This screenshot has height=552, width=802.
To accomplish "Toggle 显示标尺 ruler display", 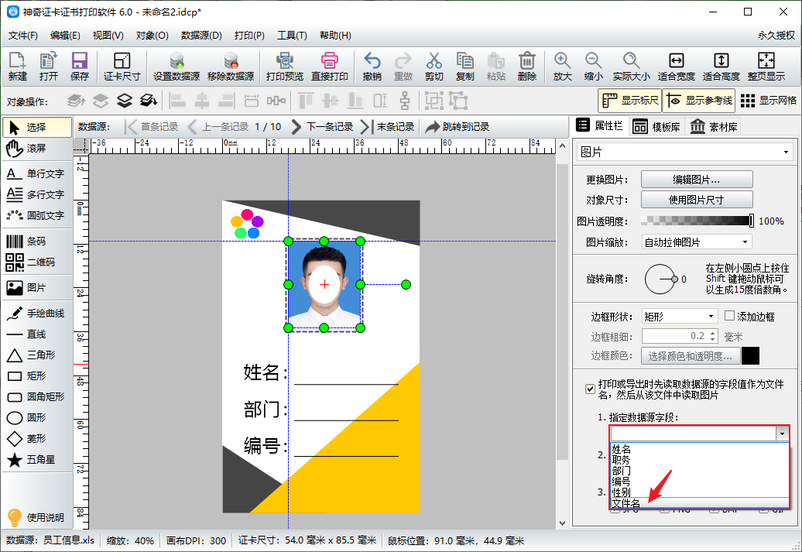I will [x=629, y=101].
